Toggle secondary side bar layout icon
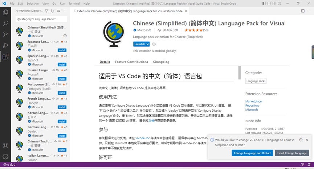314x169 pixels. point(274,3)
